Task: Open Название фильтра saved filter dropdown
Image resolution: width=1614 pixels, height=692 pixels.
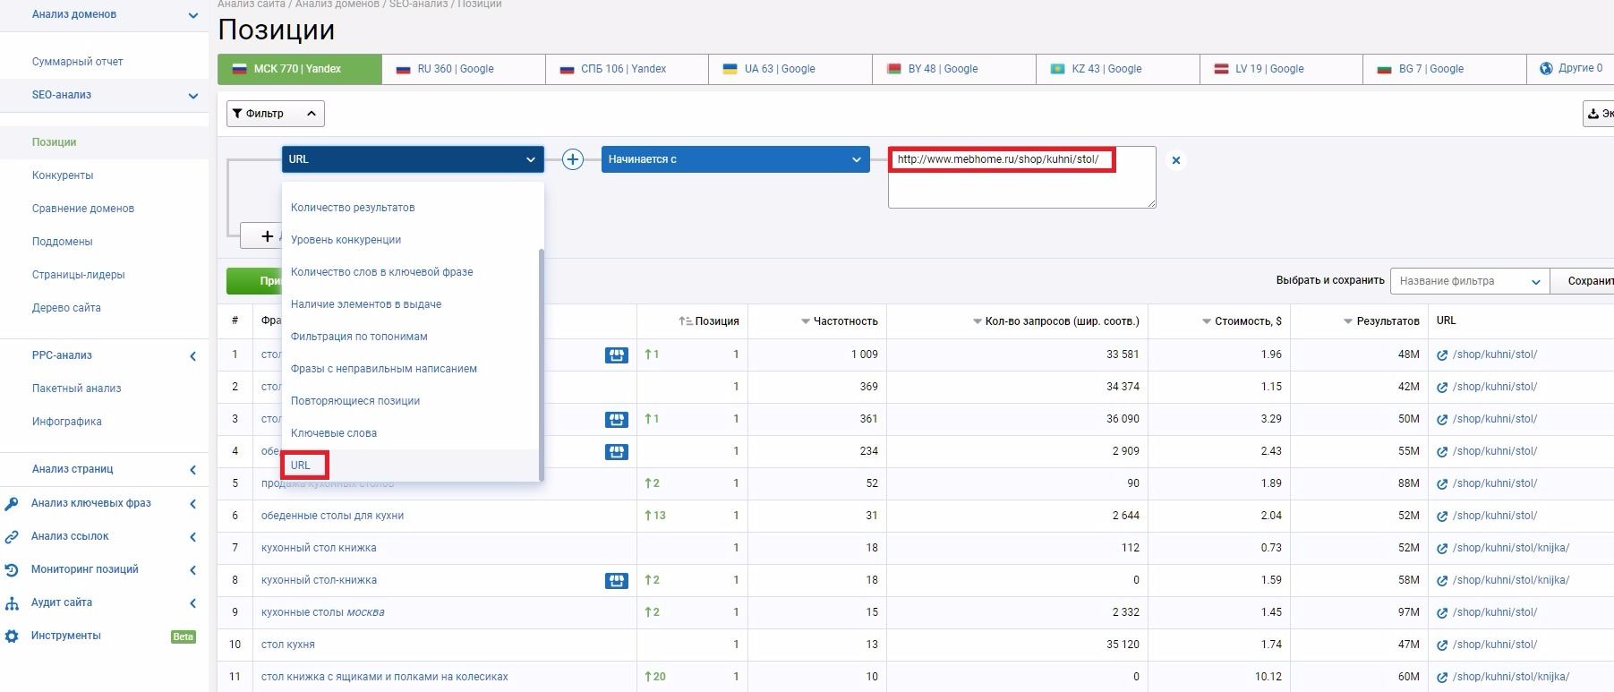Action: 1469,281
